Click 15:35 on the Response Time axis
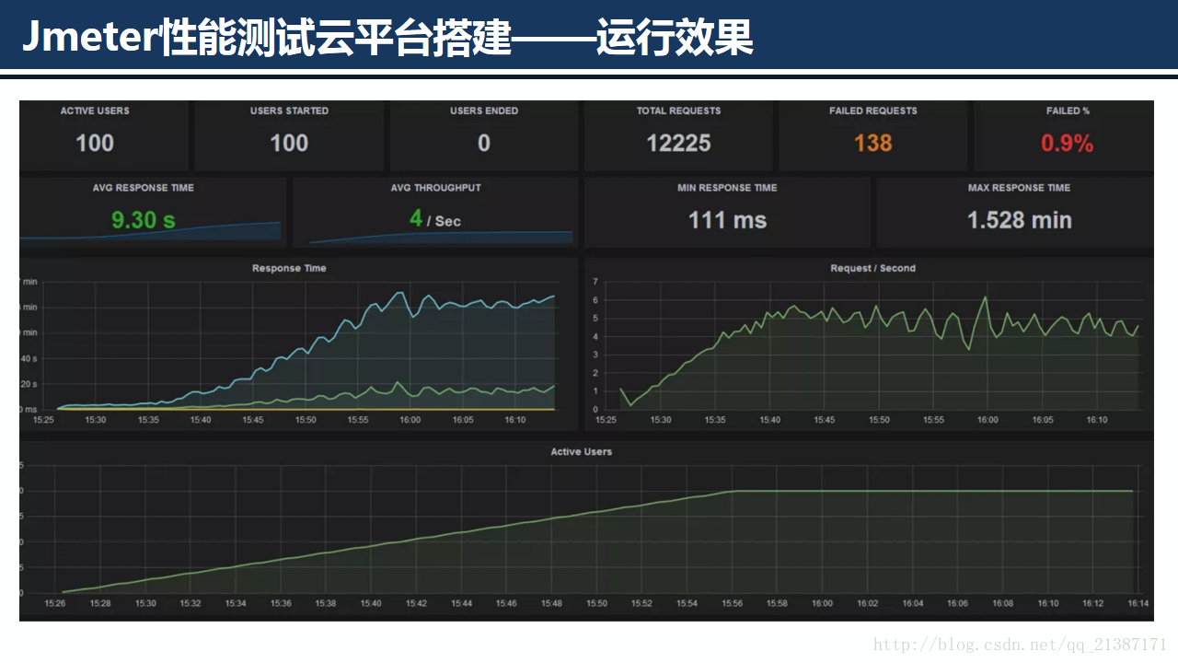The image size is (1178, 663). click(x=148, y=420)
